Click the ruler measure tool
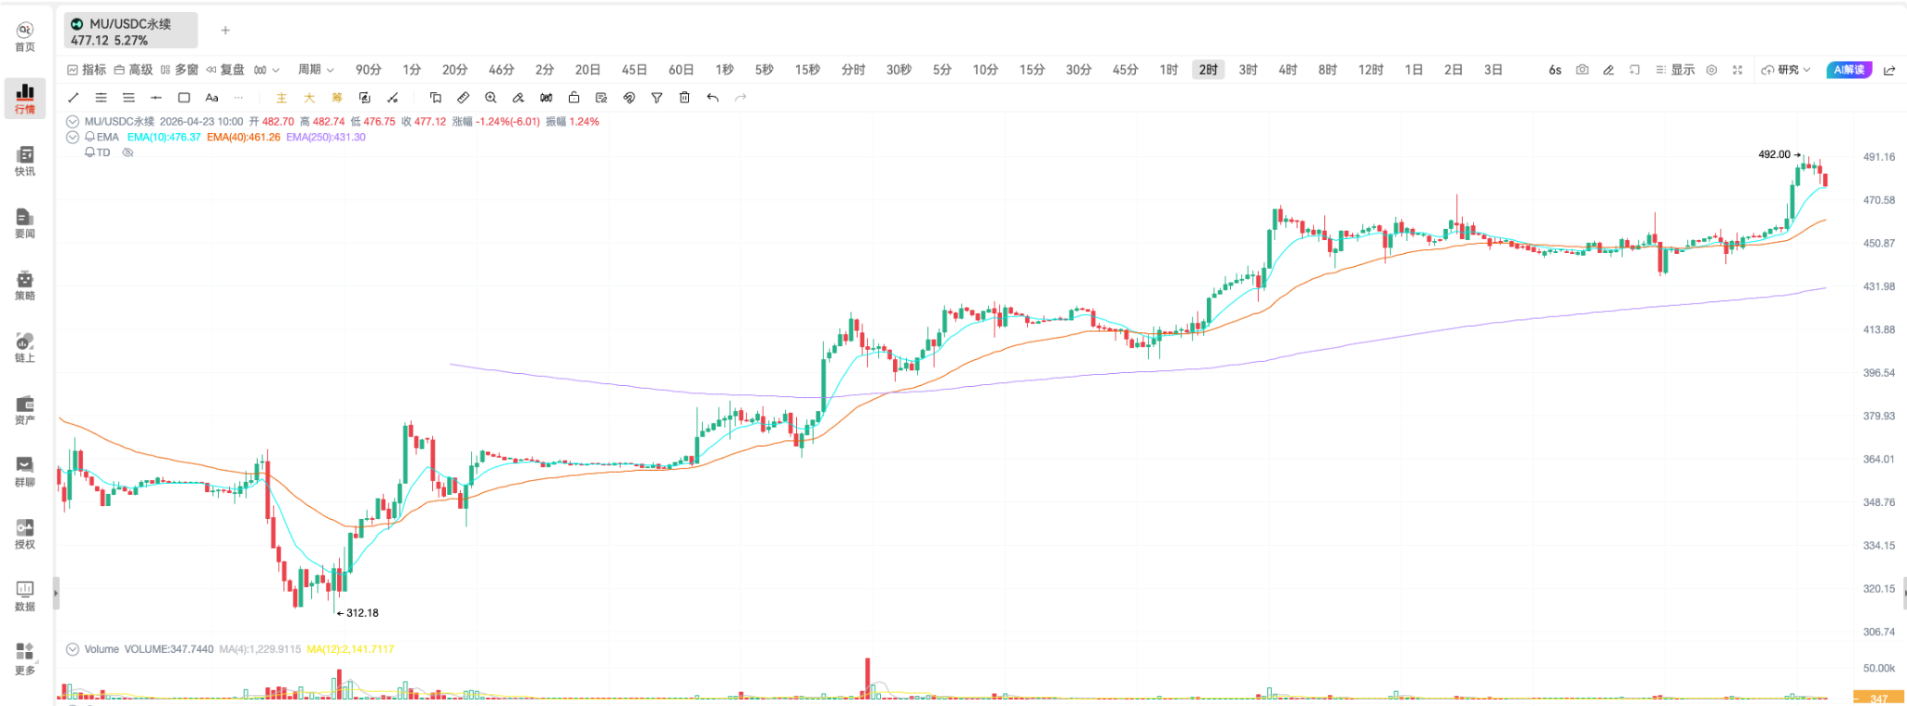Image resolution: width=1907 pixels, height=706 pixels. [x=463, y=98]
